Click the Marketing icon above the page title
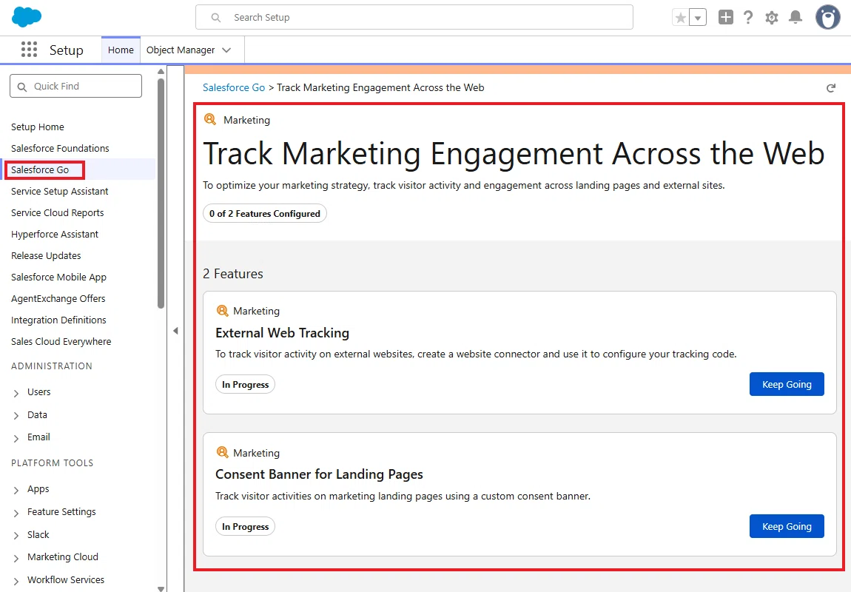 (210, 119)
